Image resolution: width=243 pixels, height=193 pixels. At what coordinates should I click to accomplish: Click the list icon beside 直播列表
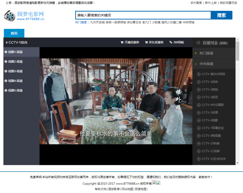[198, 42]
